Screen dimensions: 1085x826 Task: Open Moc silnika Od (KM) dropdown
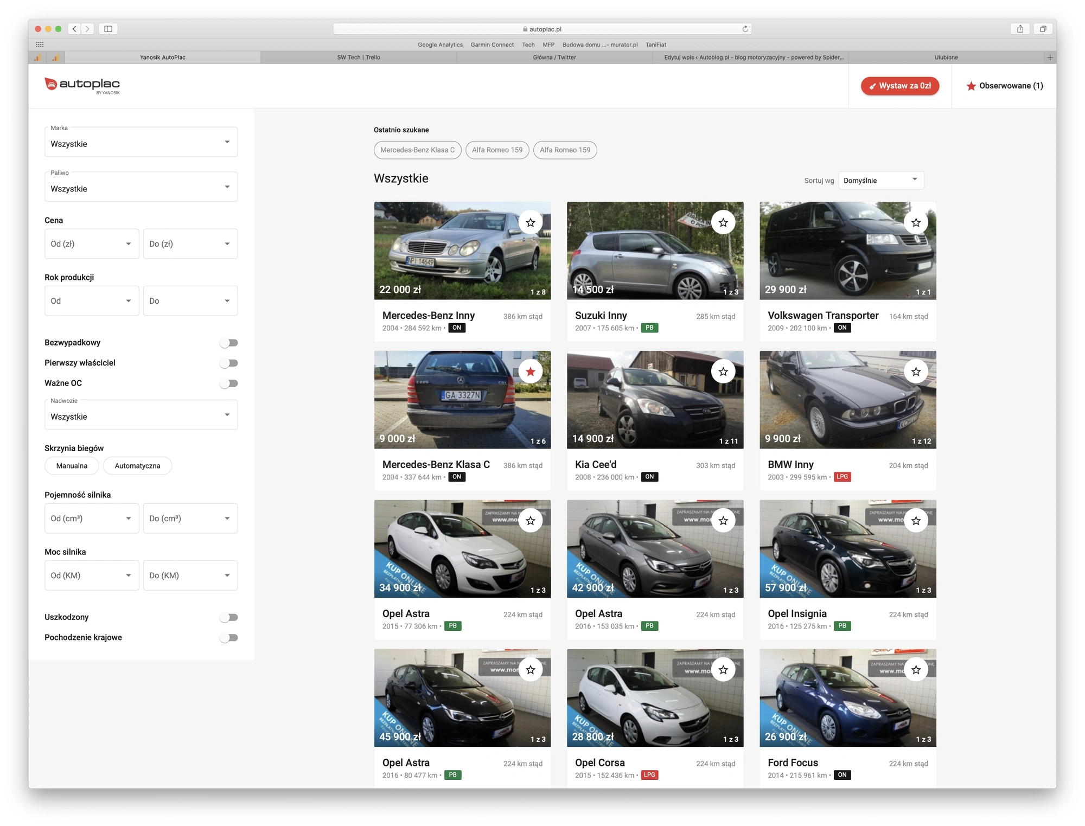(x=92, y=575)
